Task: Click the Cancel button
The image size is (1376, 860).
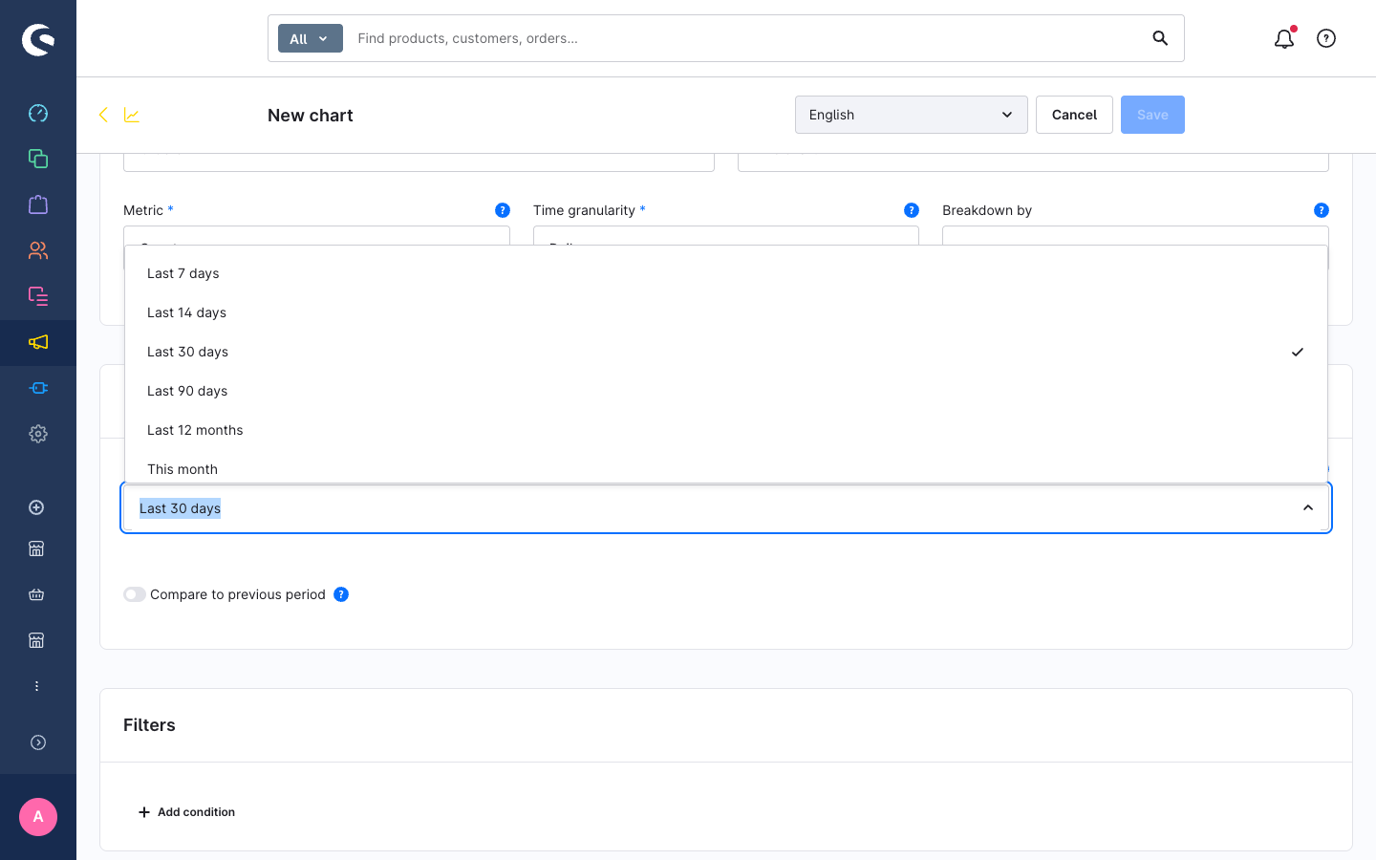Action: 1074,115
